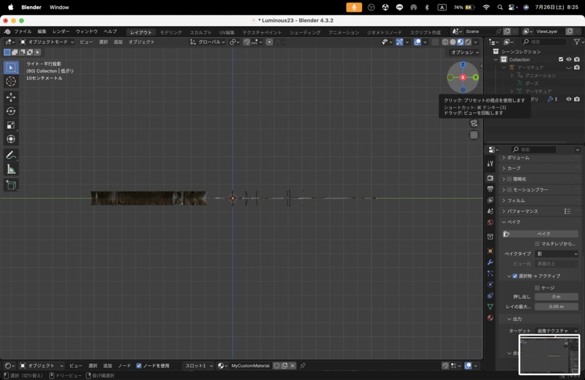
Task: Open viewport ビュー menu
Action: 87,42
